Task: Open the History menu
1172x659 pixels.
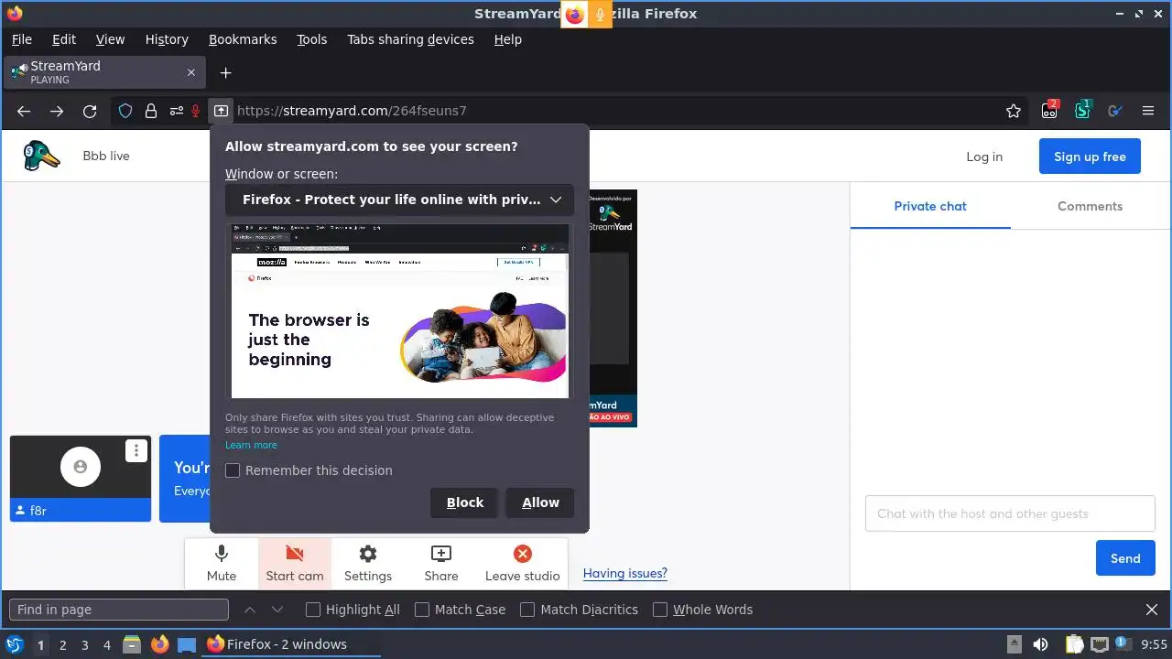Action: (x=167, y=39)
